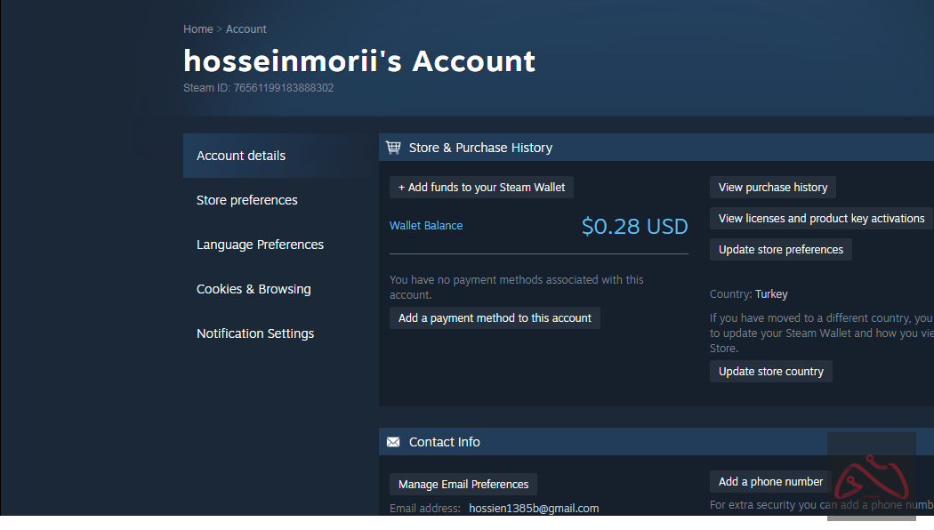Open View purchase history
Screen dimensions: 934x530
click(772, 188)
